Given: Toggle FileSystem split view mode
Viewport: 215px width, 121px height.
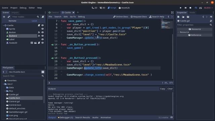Looking at the screenshot, I should (x=43, y=72).
